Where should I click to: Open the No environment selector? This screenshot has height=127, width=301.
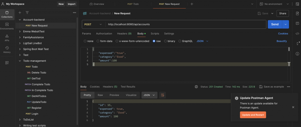[273, 4]
